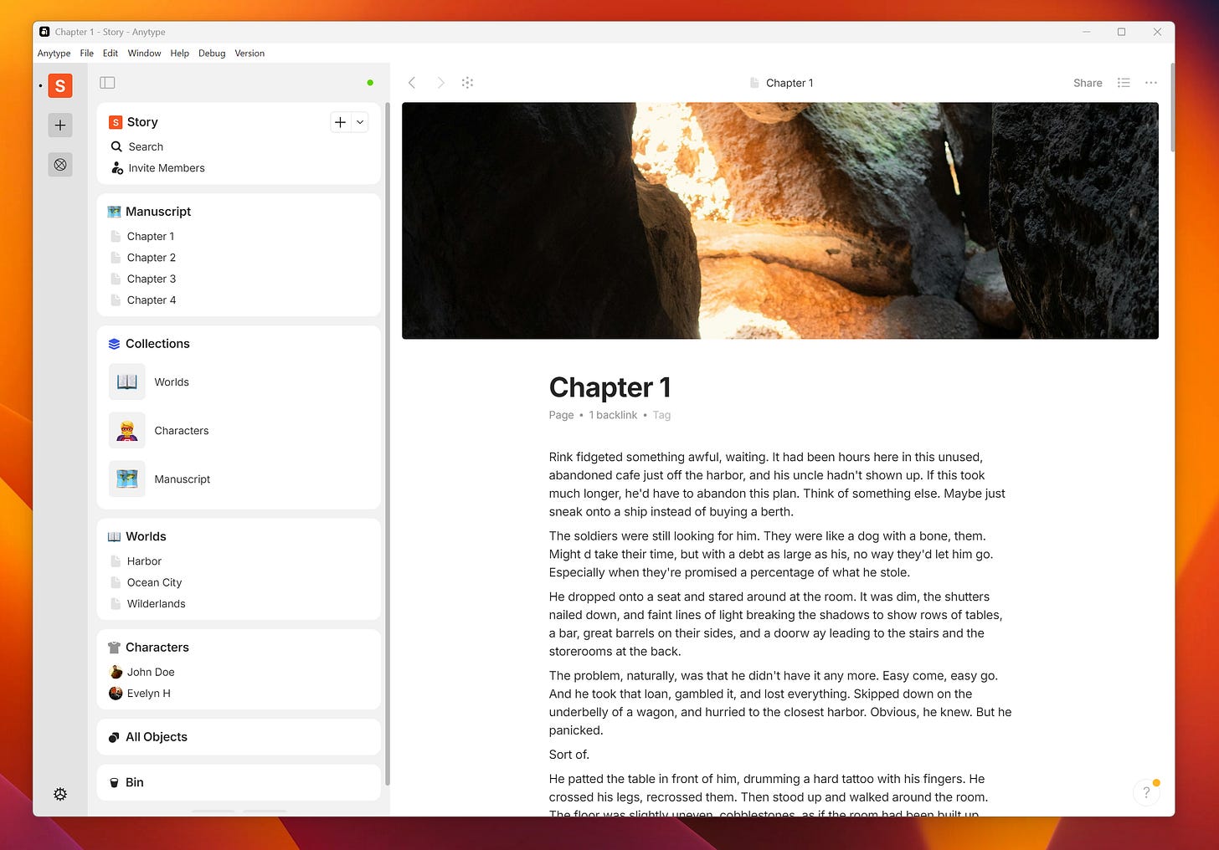The image size is (1219, 850).
Task: Open Chapter 1 in the sidebar
Action: (151, 237)
